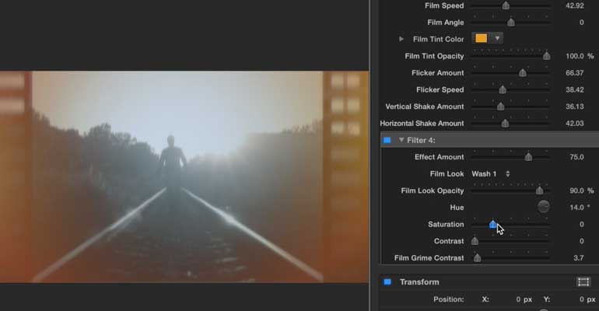
Task: Click the Film Look Opacity value 90.0
Action: (x=576, y=190)
